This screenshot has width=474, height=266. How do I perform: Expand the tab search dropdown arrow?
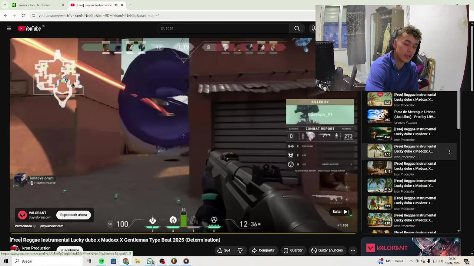tap(4, 5)
